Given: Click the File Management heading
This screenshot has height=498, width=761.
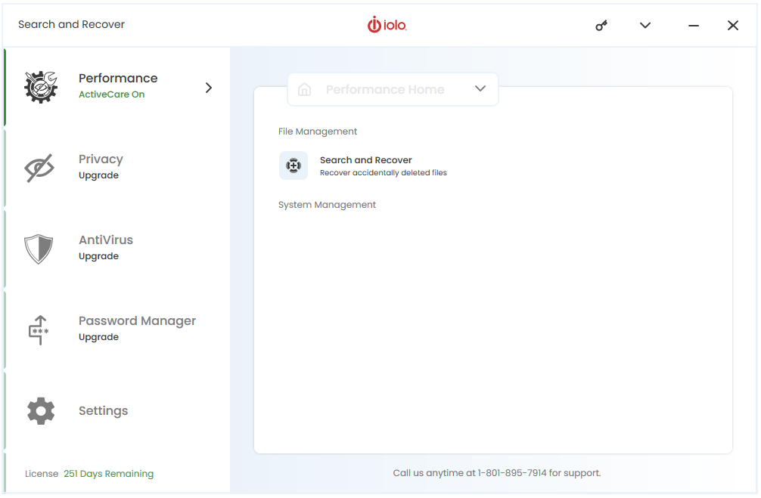Looking at the screenshot, I should tap(318, 131).
